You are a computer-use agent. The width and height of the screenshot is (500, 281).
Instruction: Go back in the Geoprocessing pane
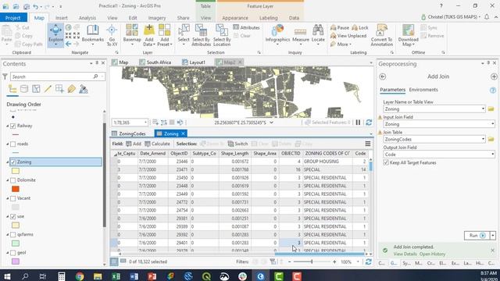pos(383,76)
